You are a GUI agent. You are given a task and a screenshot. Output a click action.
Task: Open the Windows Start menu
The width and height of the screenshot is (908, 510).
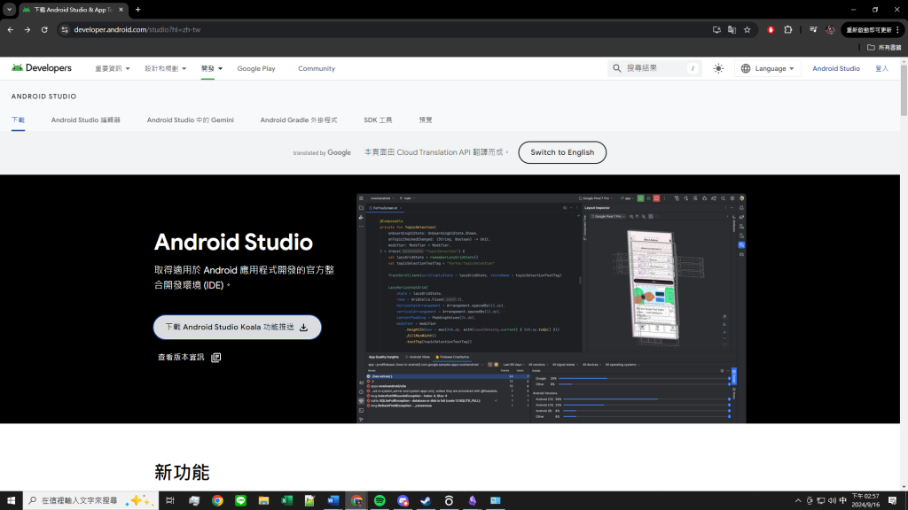[x=11, y=501]
